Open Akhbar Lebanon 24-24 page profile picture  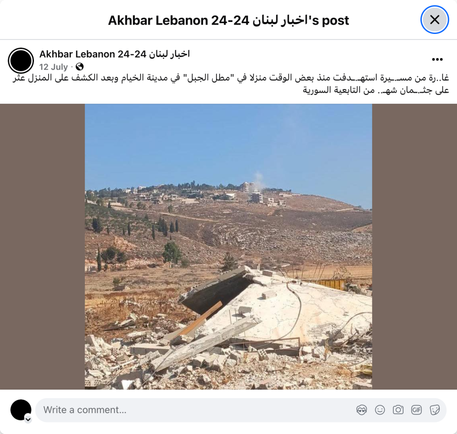21,61
